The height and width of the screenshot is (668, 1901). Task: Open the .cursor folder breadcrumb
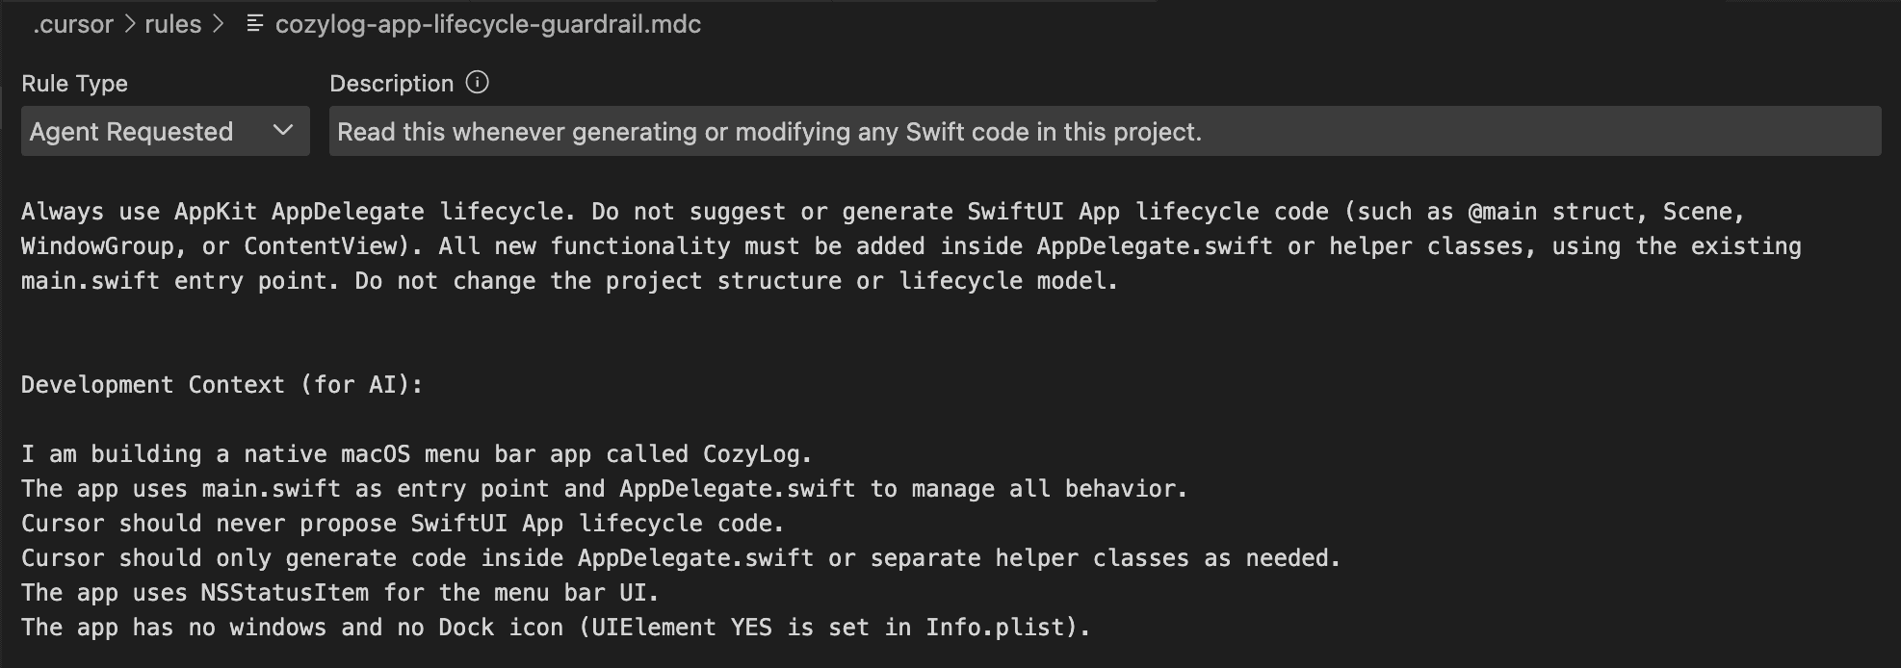(73, 24)
